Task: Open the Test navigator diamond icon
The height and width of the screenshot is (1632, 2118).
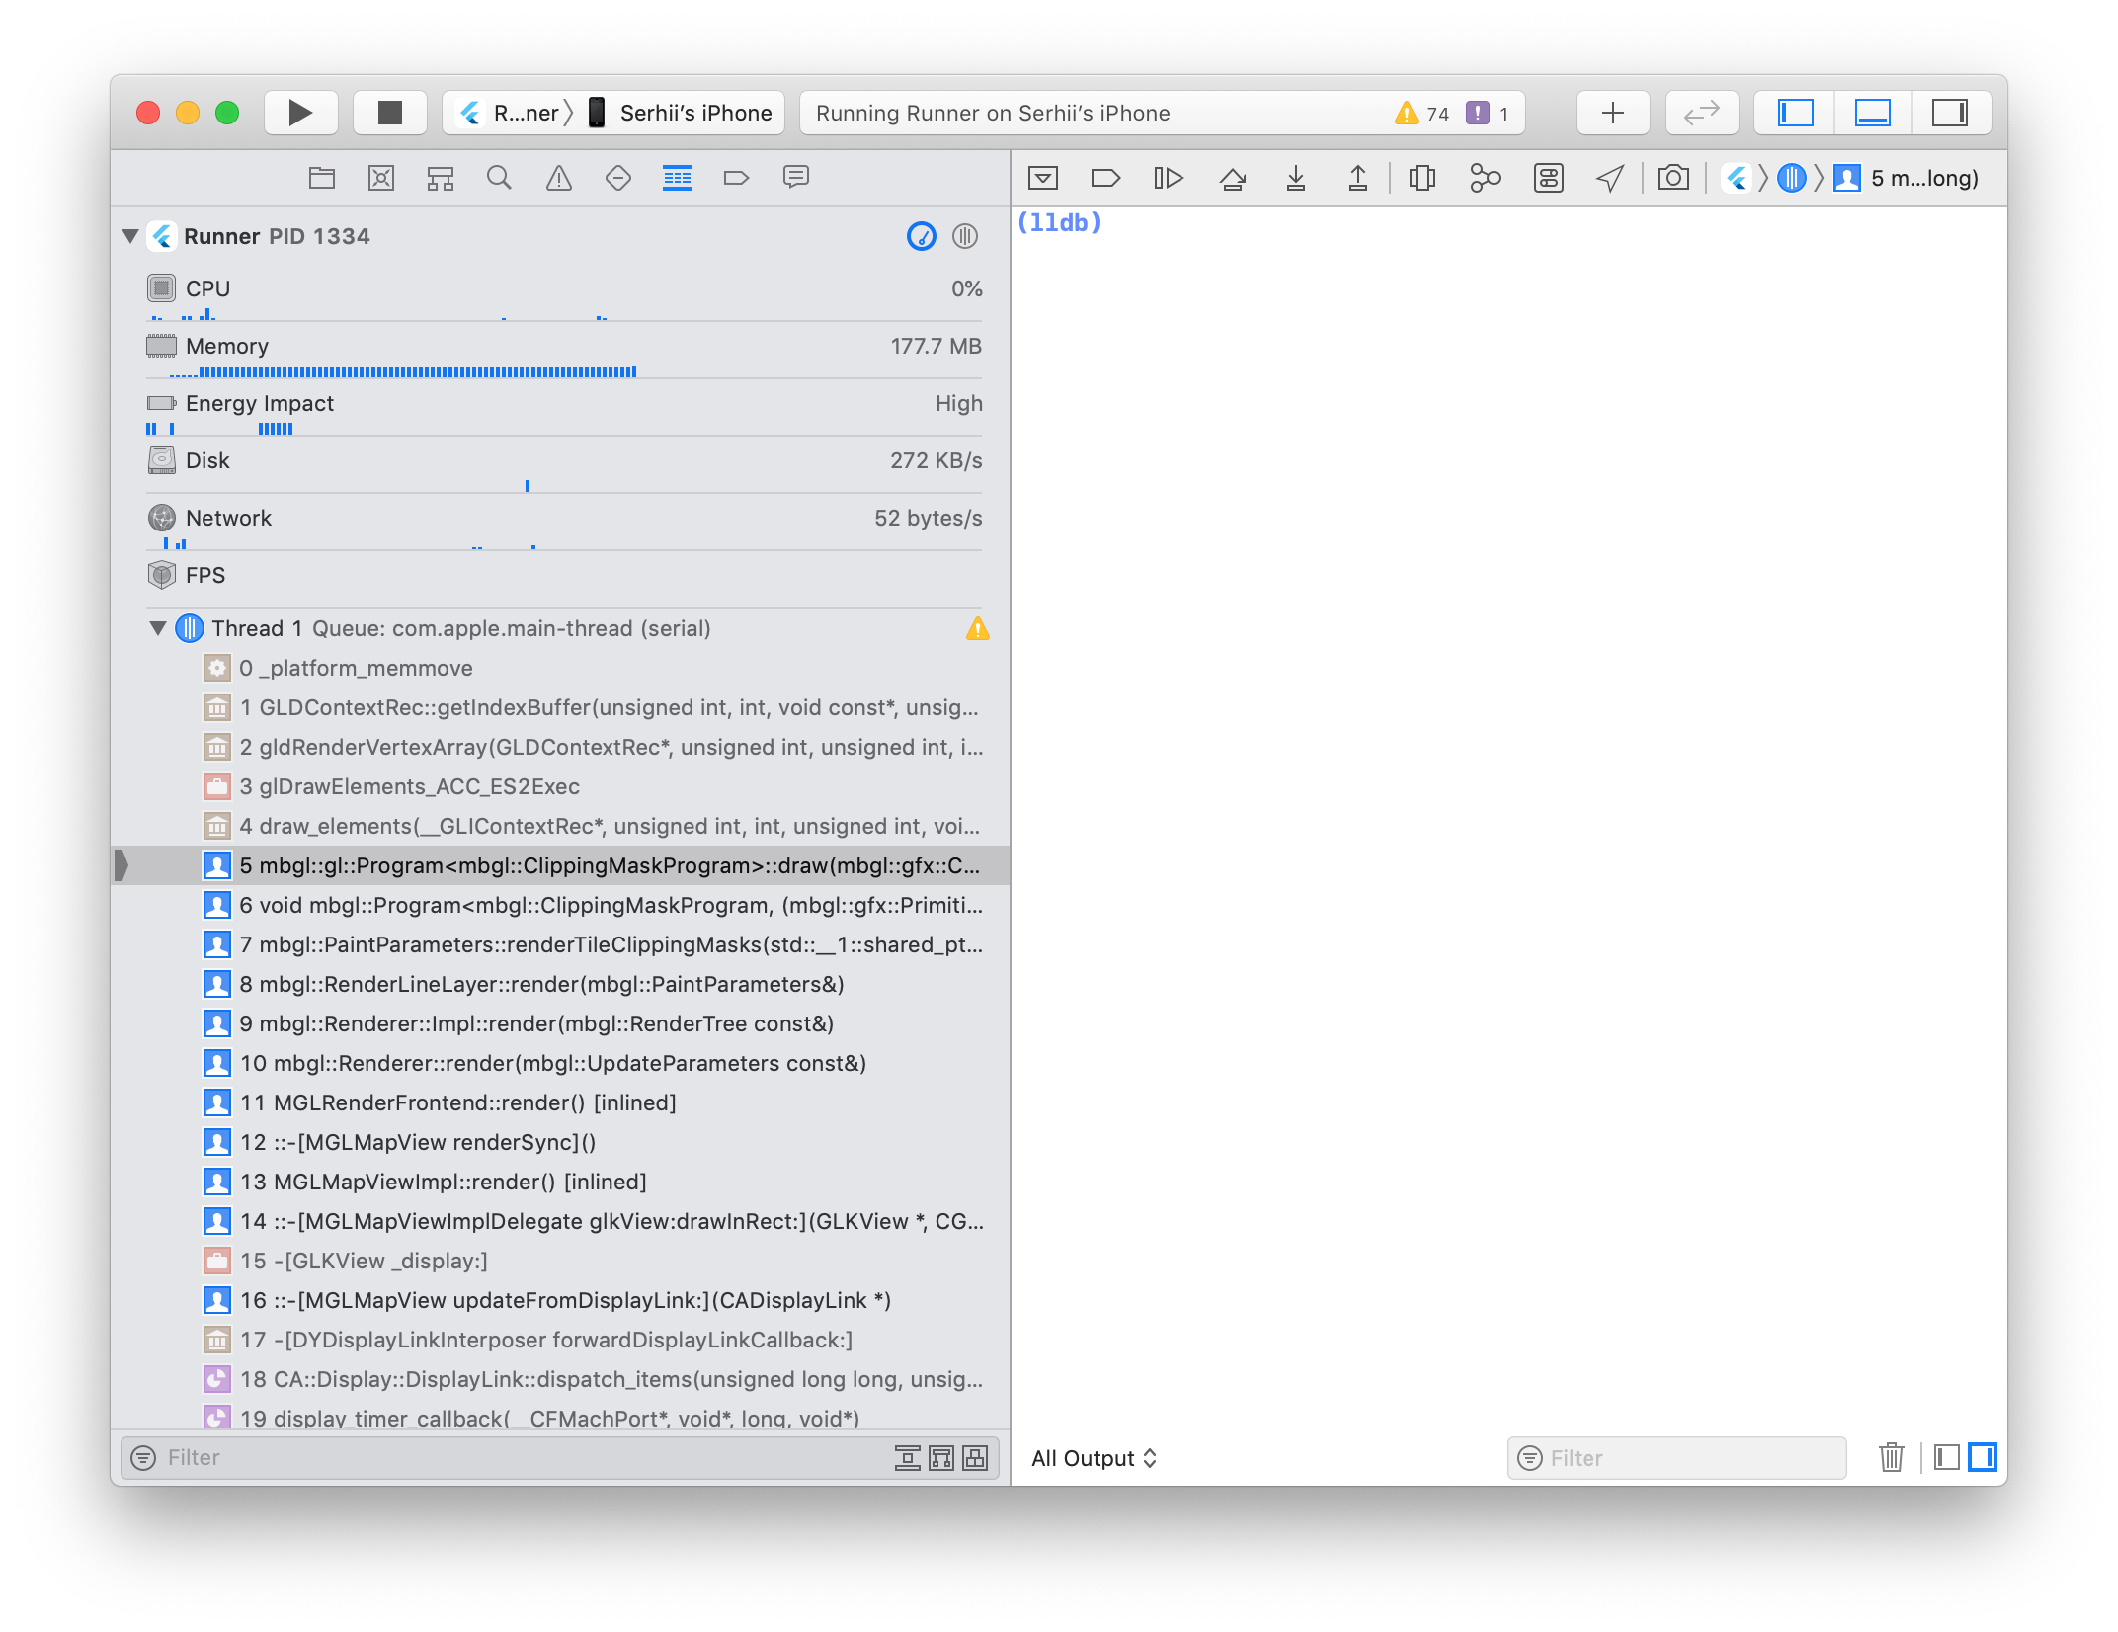Action: [618, 178]
